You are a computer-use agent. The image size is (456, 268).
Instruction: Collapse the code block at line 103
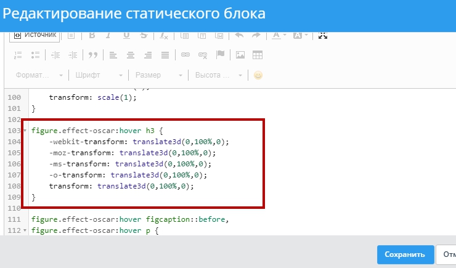point(25,131)
